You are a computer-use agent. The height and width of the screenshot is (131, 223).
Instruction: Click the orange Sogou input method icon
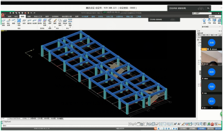156,128
